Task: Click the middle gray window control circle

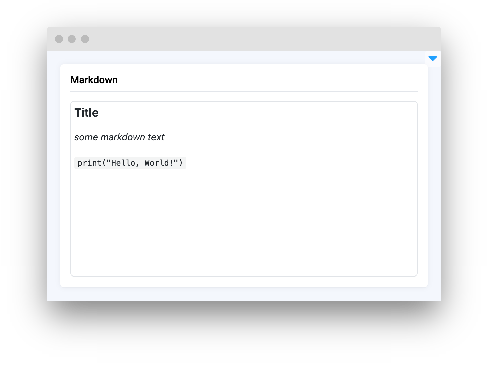Action: [x=72, y=39]
